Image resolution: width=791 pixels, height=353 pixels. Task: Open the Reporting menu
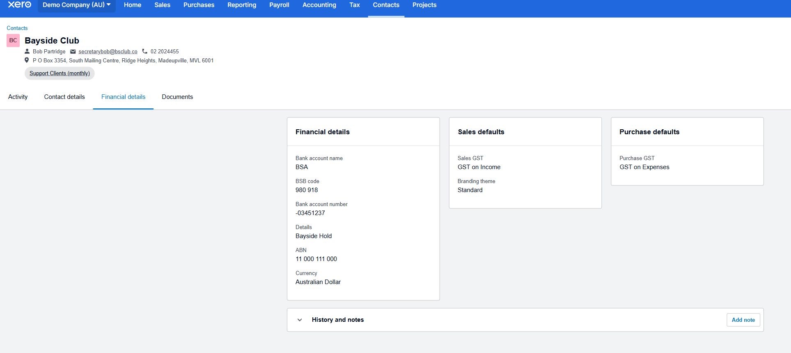pos(242,5)
